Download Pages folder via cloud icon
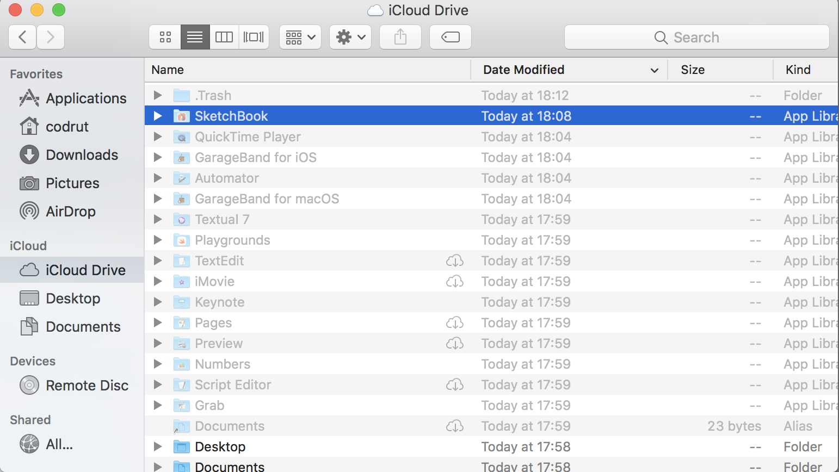The height and width of the screenshot is (472, 839). click(x=455, y=323)
